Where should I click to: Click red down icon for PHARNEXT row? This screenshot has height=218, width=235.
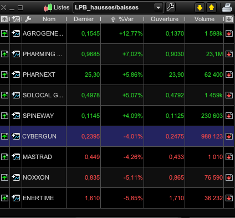coord(229,75)
